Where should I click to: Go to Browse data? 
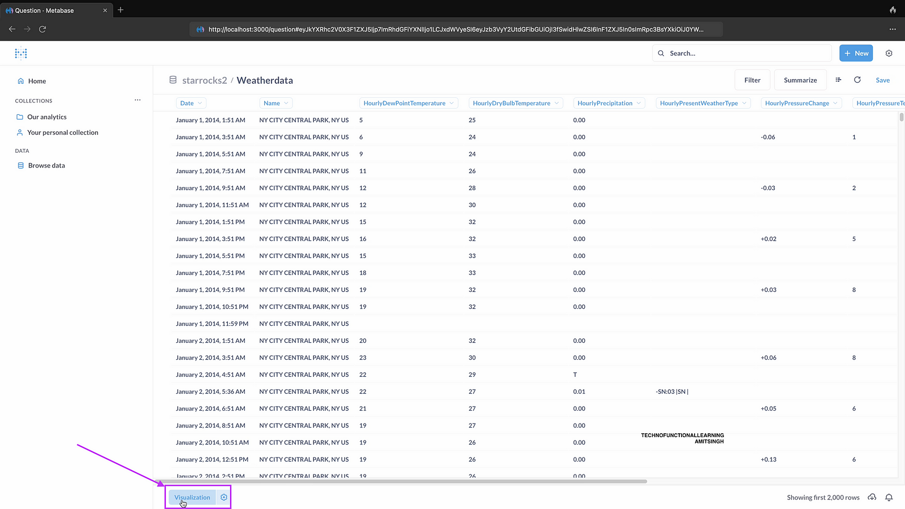click(x=46, y=166)
